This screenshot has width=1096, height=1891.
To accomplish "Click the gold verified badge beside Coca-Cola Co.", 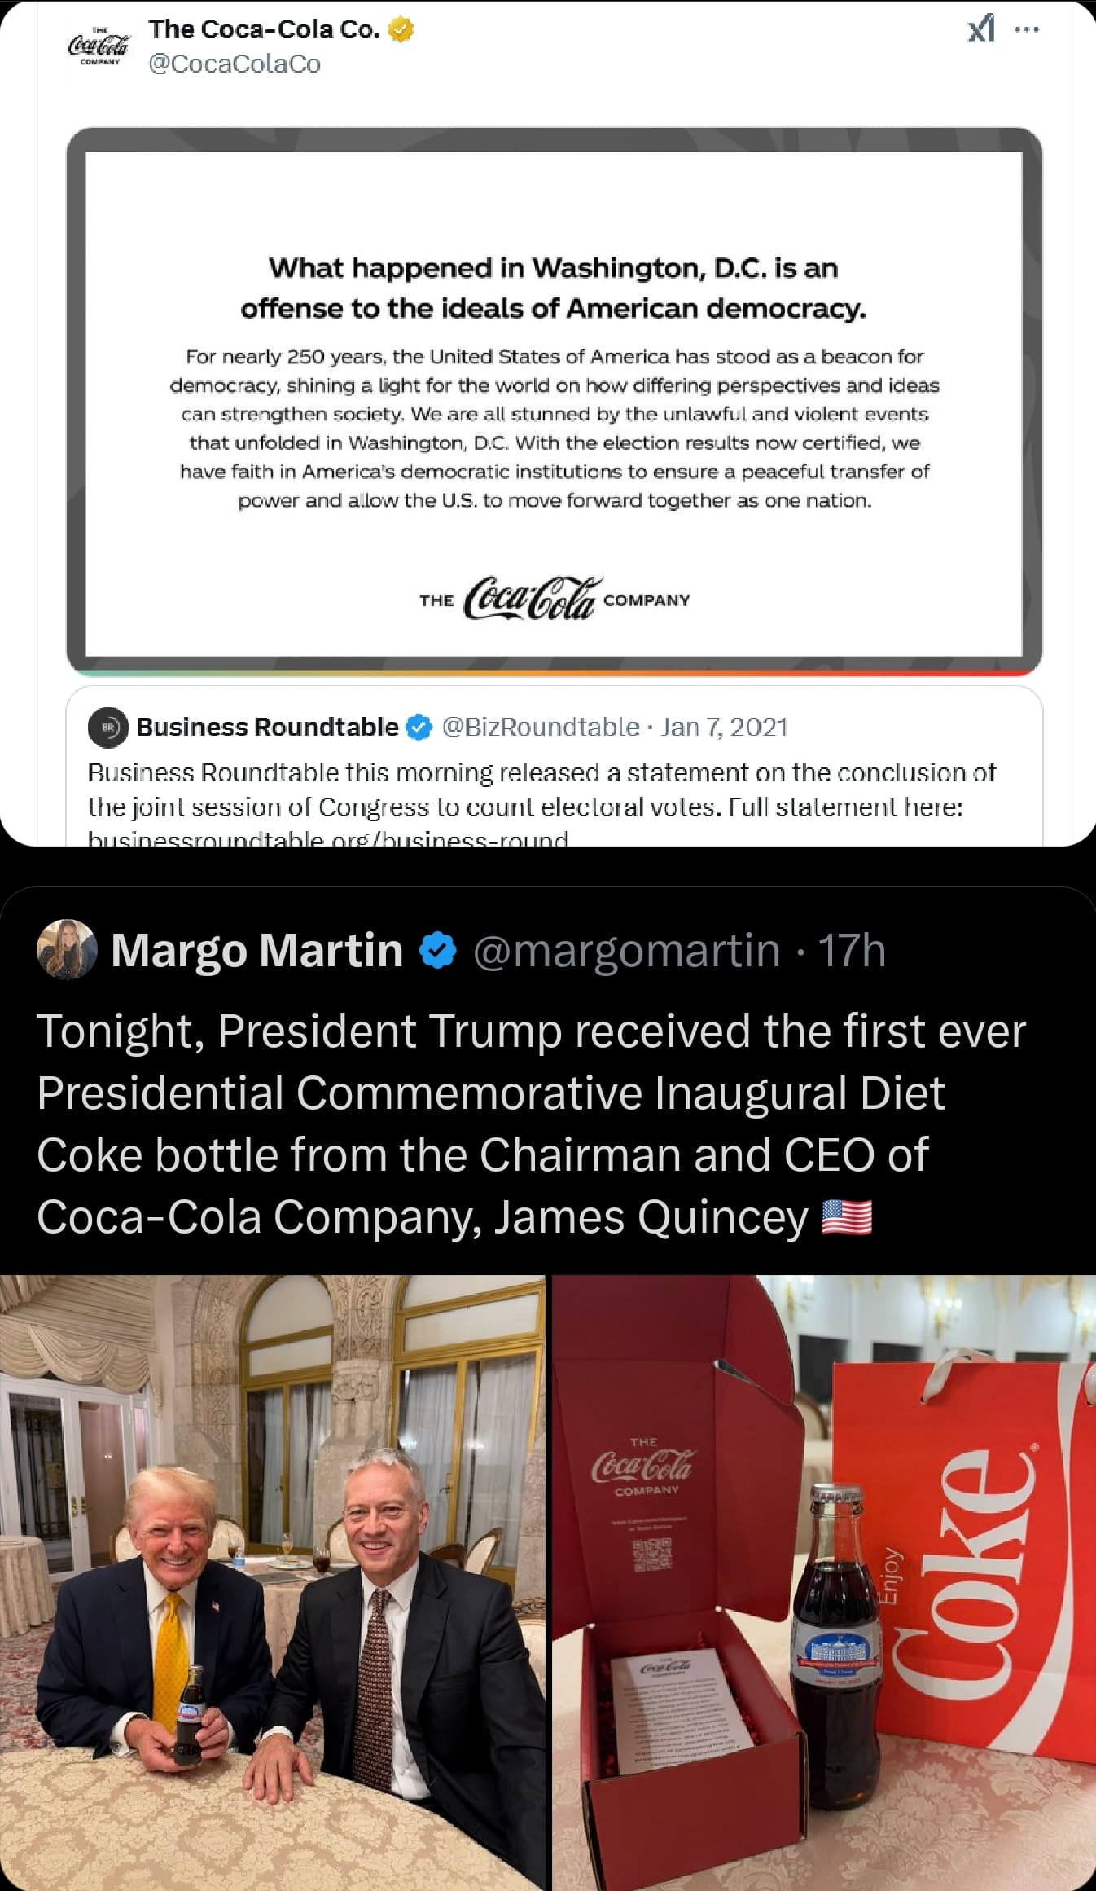I will (401, 30).
